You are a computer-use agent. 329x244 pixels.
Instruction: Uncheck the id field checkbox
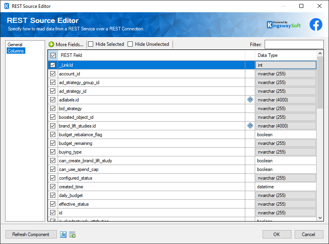coord(53,212)
